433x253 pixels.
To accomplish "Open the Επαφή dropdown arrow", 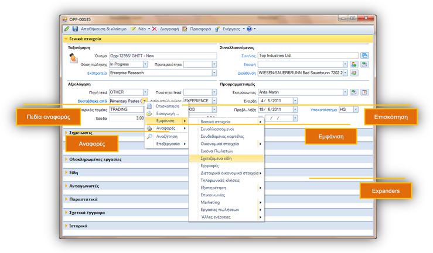I will point(345,64).
